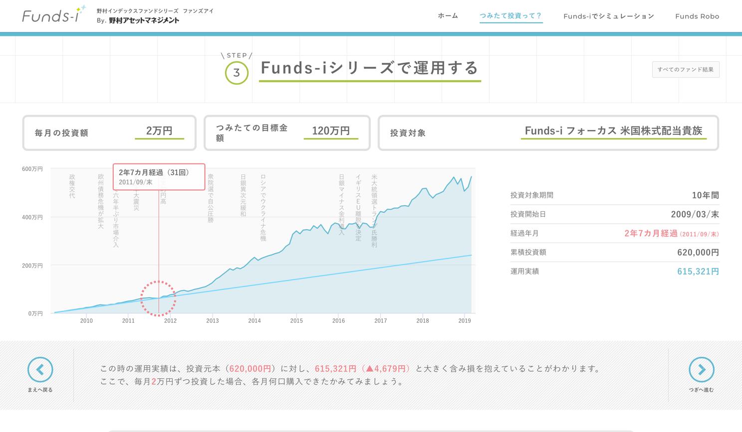This screenshot has width=742, height=432.
Task: Click the 2010 x-axis label
Action: pyautogui.click(x=86, y=321)
